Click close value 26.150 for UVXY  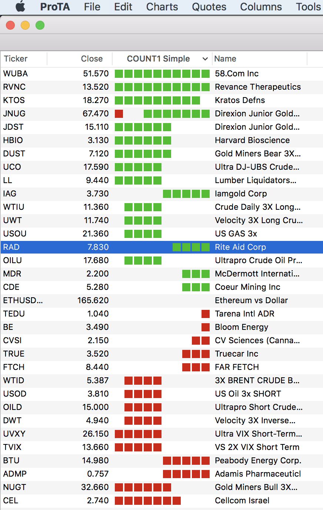96,434
